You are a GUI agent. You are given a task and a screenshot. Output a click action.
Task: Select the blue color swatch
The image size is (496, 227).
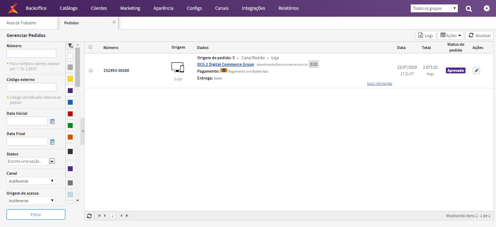70,102
